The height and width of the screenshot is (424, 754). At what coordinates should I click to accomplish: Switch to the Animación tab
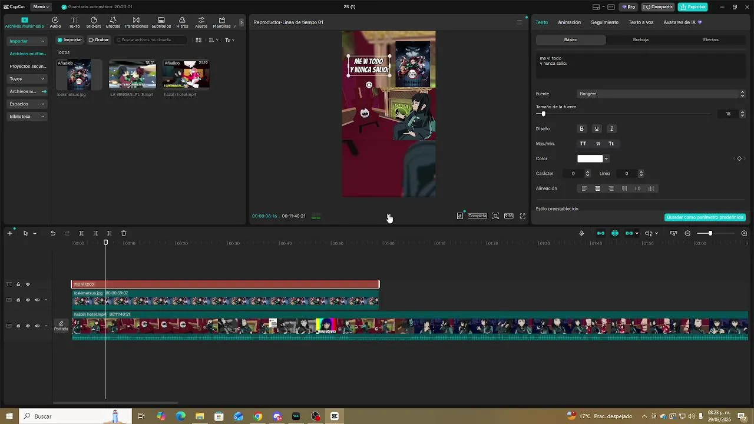569,22
